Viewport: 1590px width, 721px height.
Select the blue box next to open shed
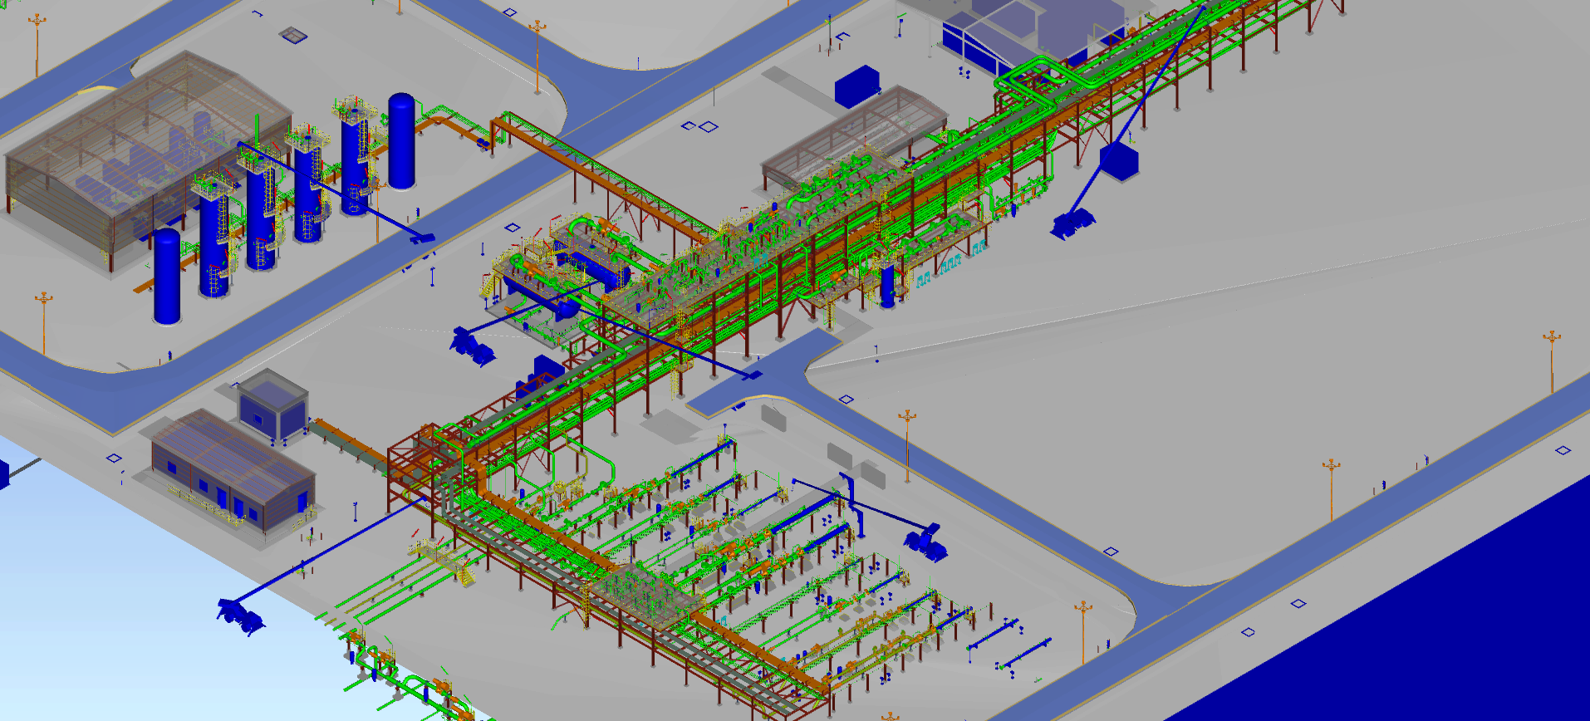856,86
